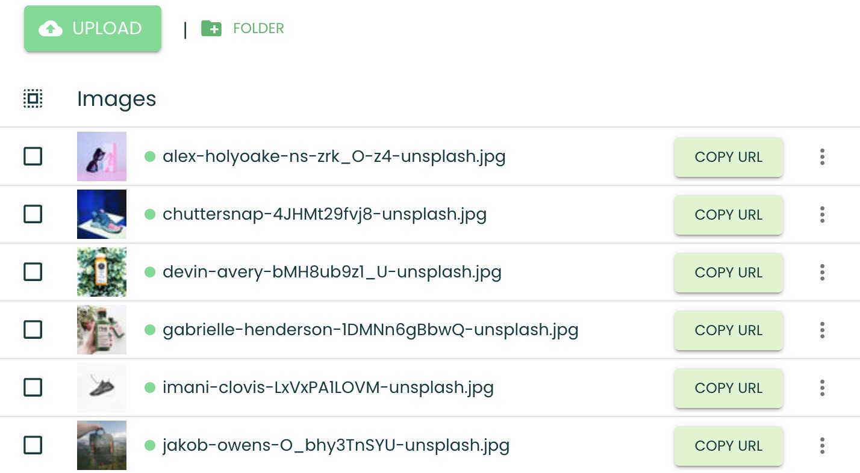860x473 pixels.
Task: Click the sneaker thumbnail for imani-clovis
Action: coord(102,388)
